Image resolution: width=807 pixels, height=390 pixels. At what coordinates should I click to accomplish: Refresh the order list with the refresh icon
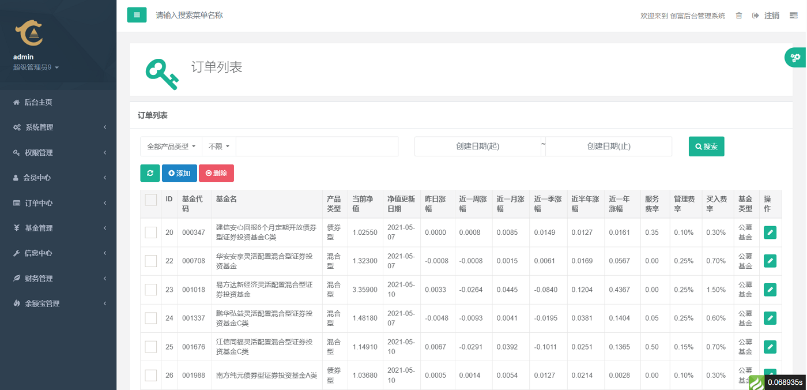pyautogui.click(x=149, y=172)
